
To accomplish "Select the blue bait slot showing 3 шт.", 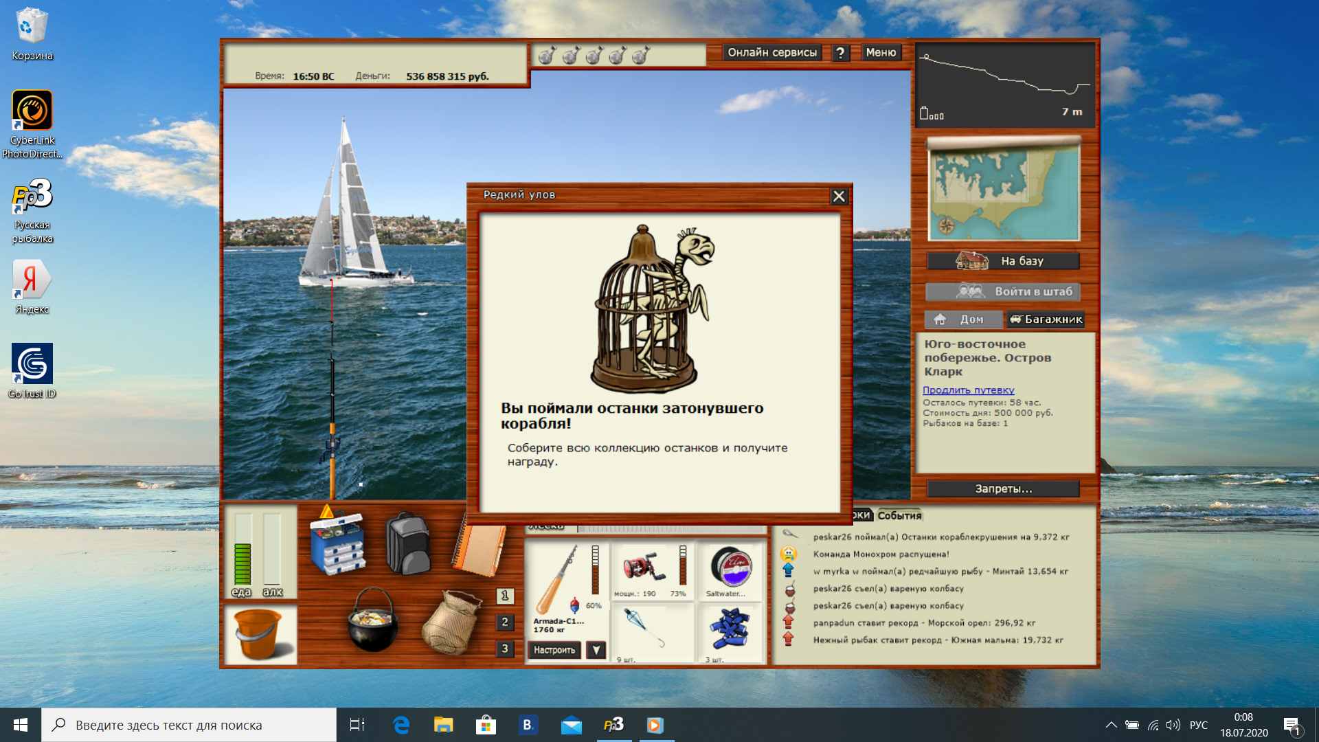I will tap(730, 633).
